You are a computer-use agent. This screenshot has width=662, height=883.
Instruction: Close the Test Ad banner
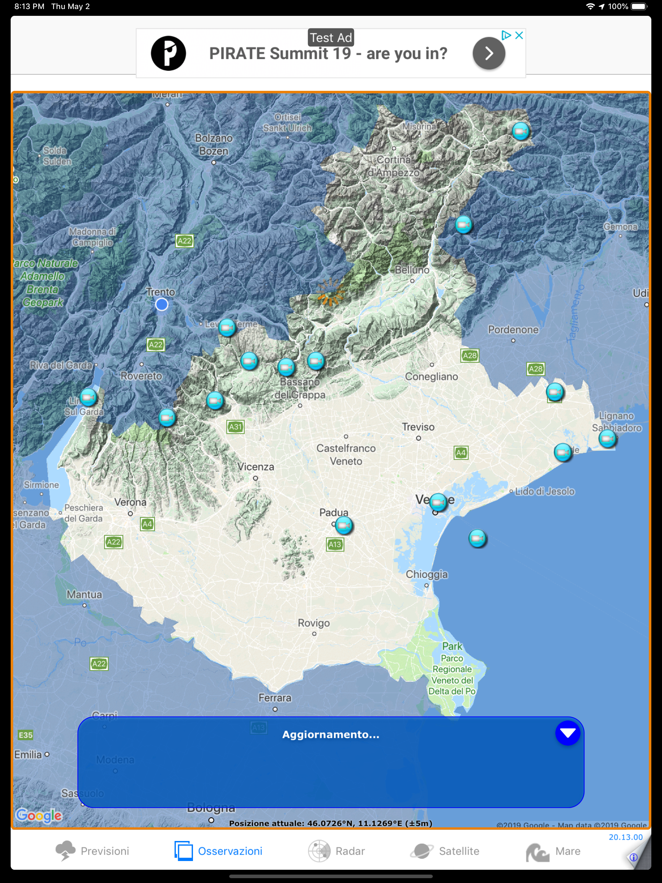tap(519, 35)
